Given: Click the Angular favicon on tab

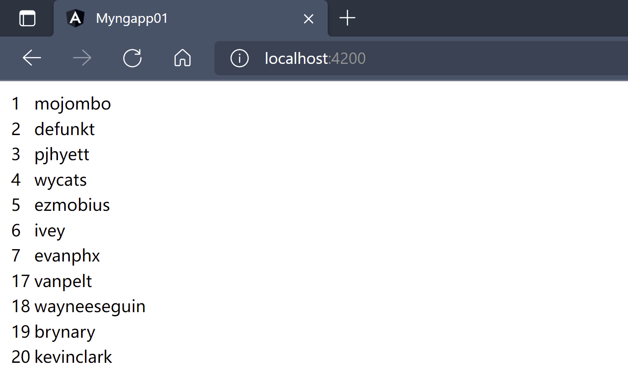Looking at the screenshot, I should (x=75, y=18).
